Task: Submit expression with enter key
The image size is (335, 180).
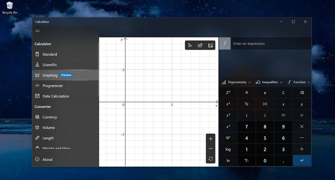Action: coord(302,161)
